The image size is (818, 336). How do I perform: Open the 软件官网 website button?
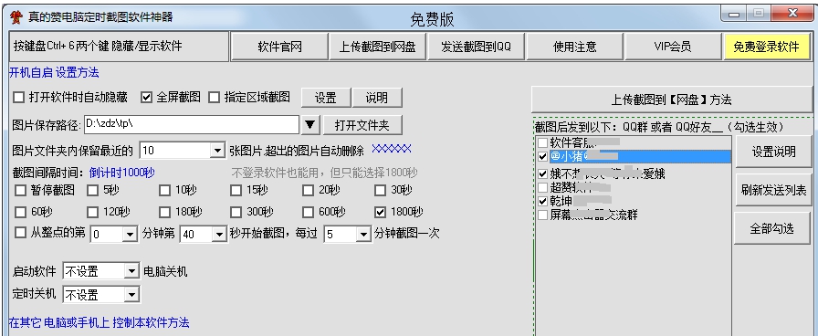click(279, 47)
